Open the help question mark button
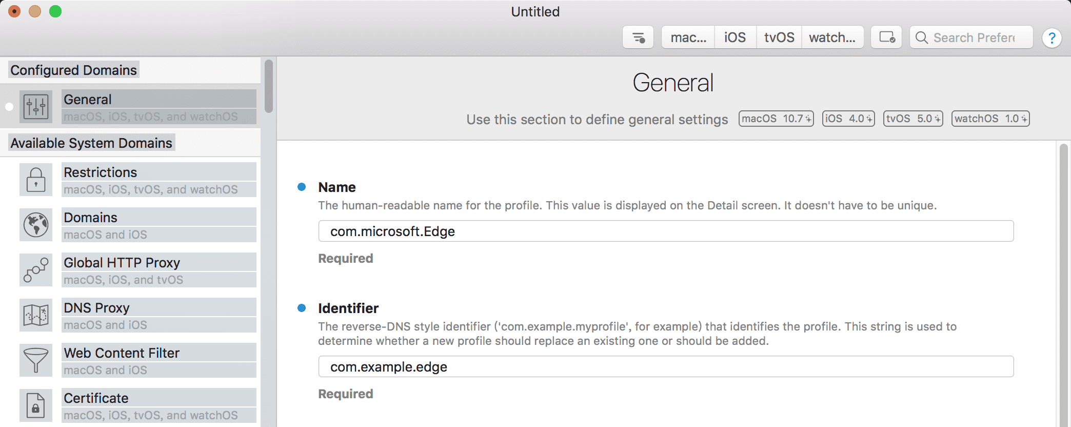 [1052, 37]
